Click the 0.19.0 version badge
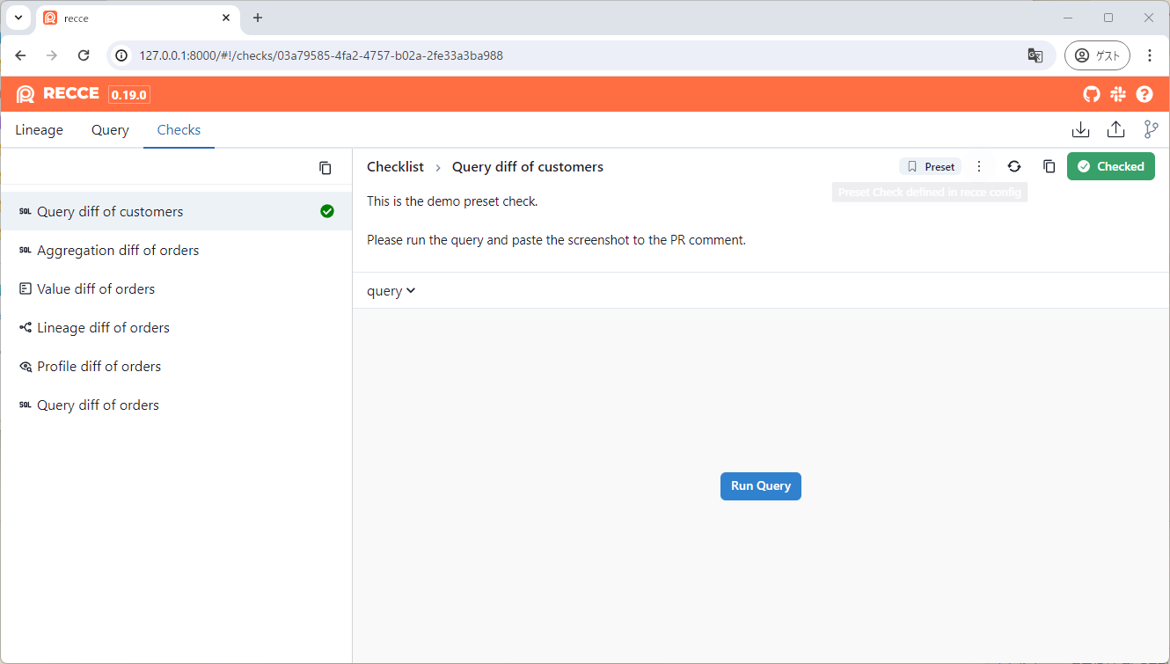This screenshot has height=664, width=1170. click(129, 95)
